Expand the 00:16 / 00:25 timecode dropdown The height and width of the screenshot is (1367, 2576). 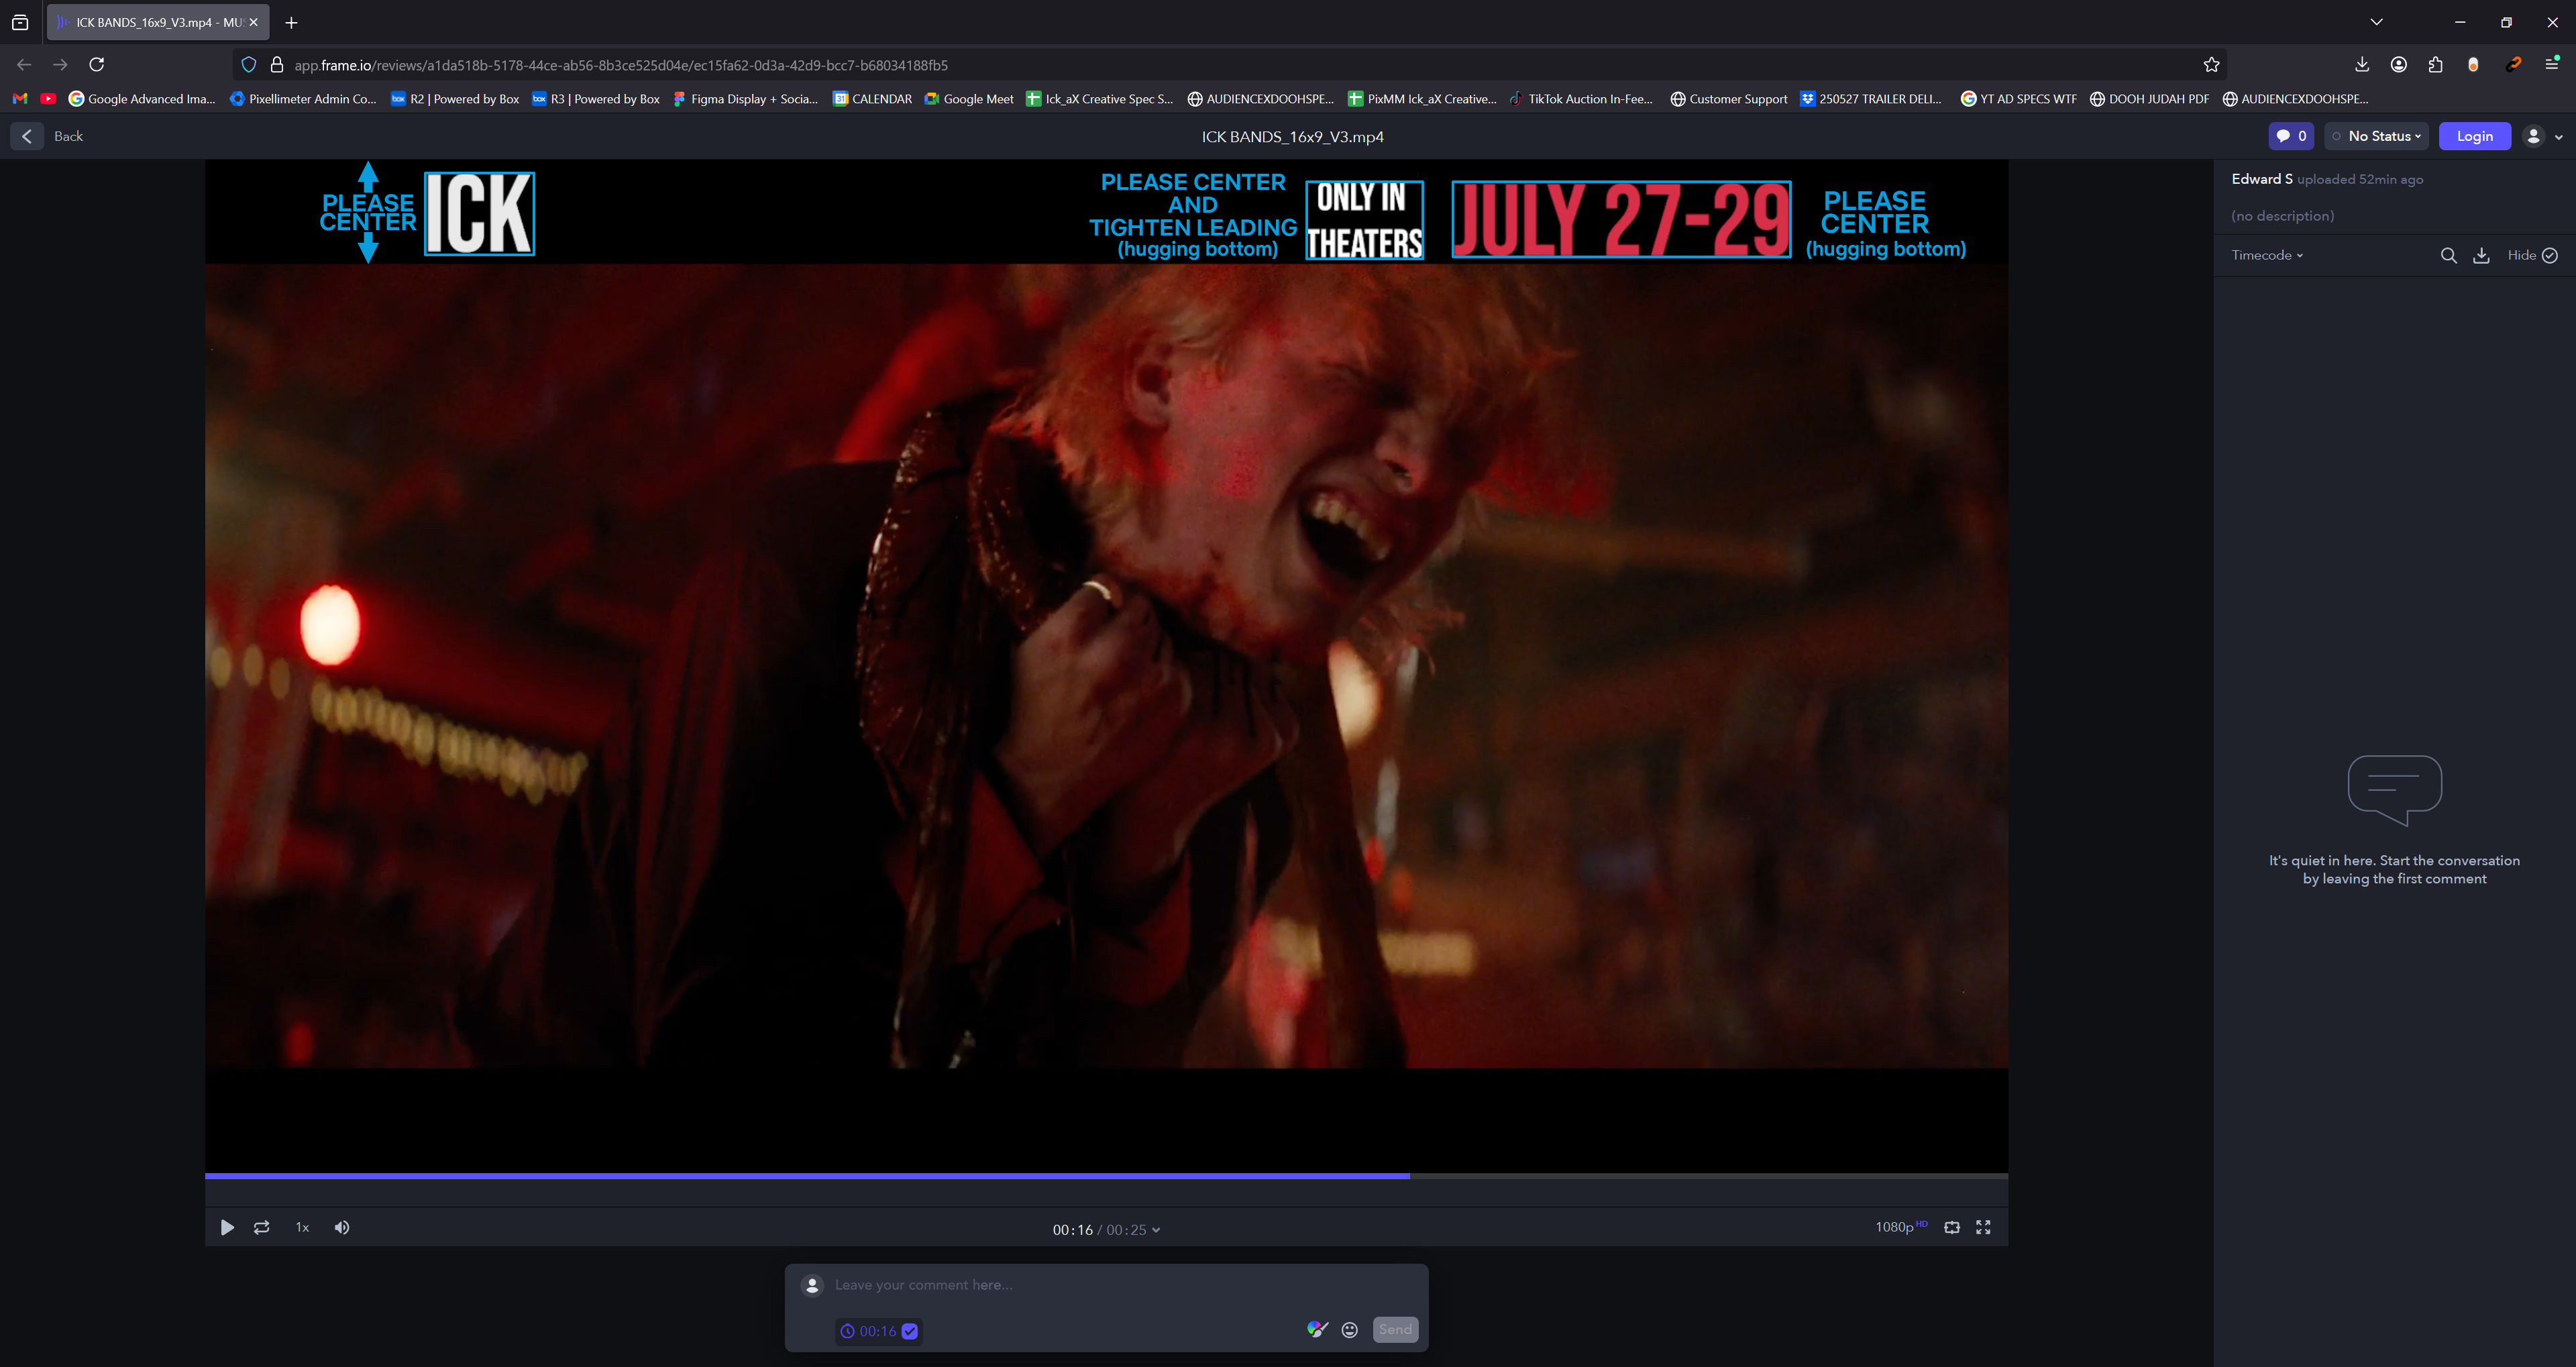pos(1106,1230)
